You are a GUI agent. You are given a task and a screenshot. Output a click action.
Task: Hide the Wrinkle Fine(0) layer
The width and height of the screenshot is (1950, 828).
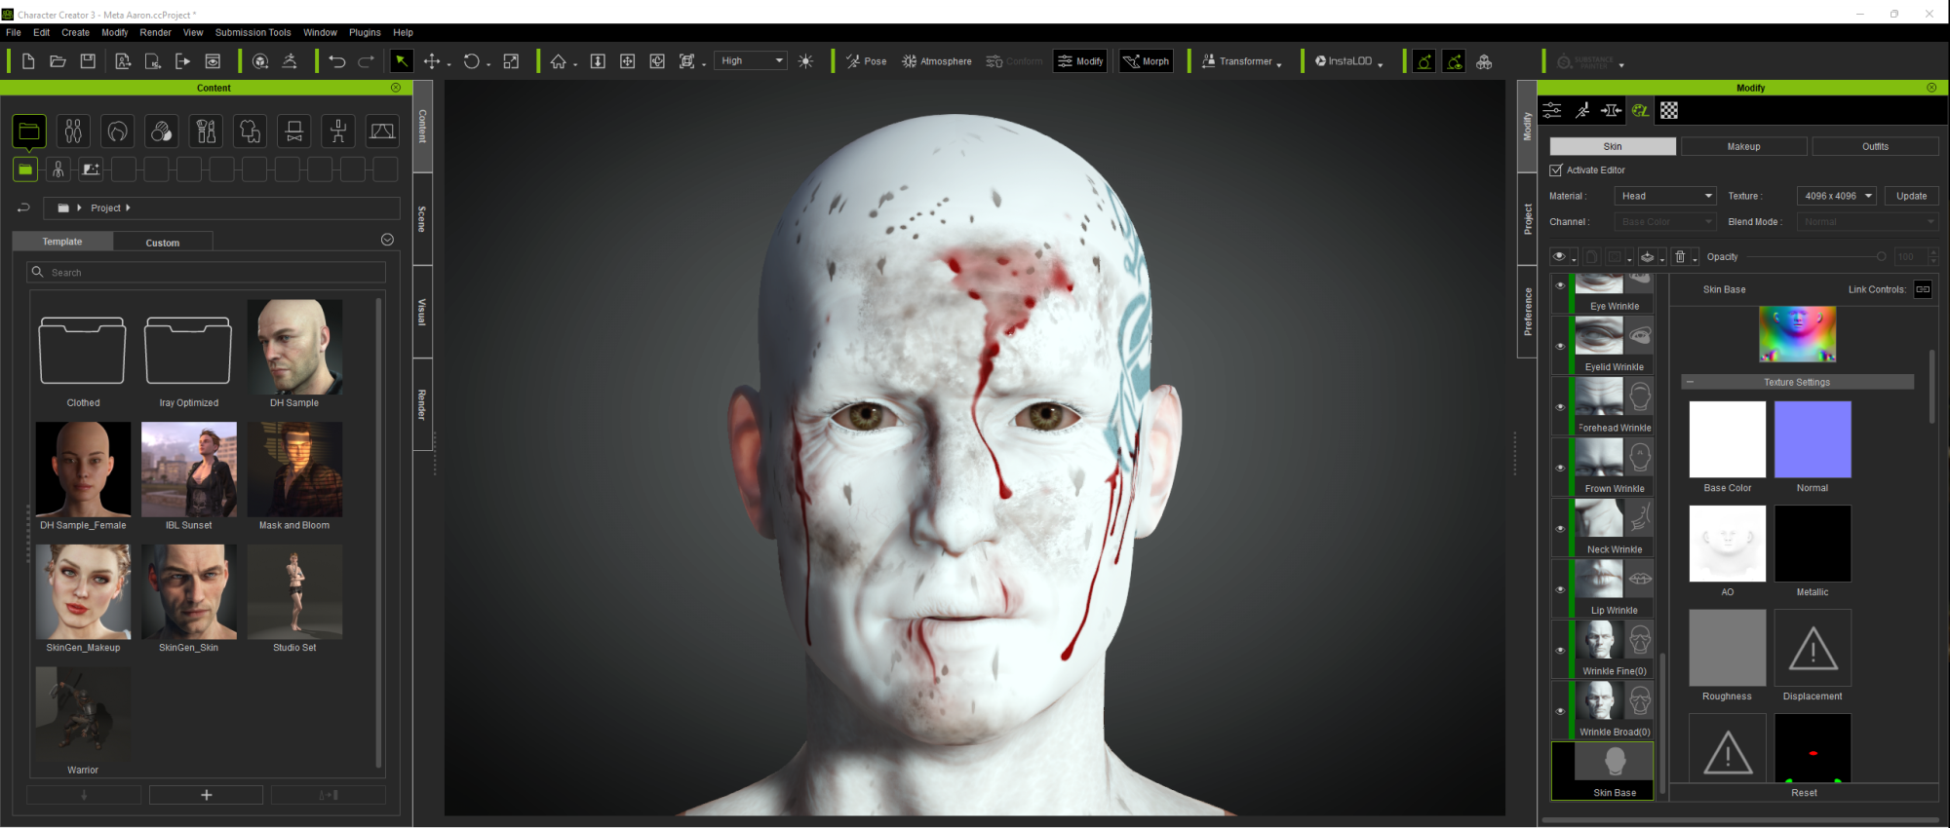pyautogui.click(x=1561, y=651)
